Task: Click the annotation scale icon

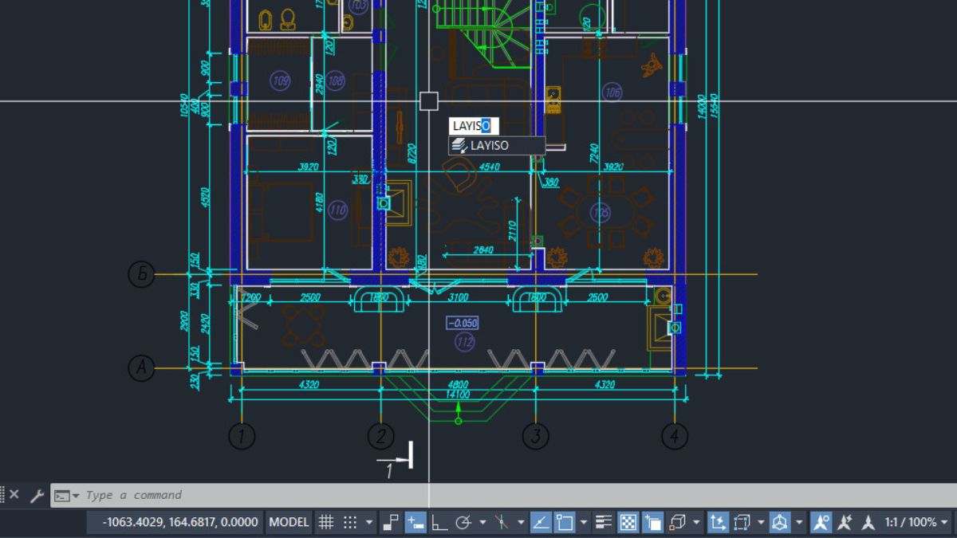Action: pos(869,522)
